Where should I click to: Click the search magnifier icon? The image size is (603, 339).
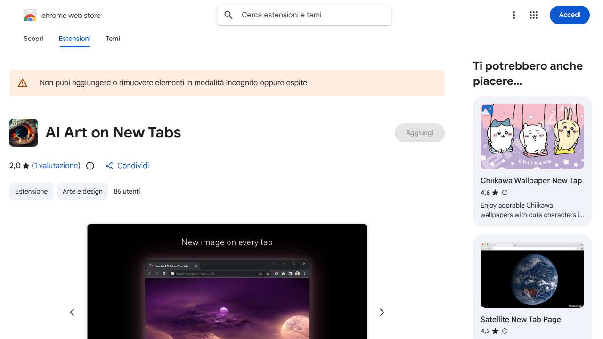point(228,15)
